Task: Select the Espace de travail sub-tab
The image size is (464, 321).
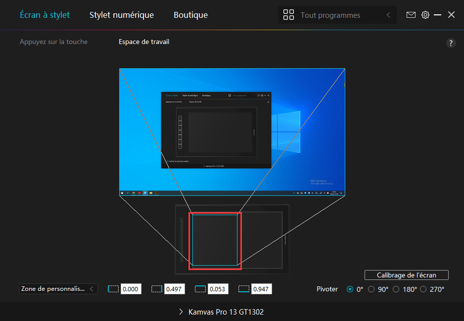Action: pos(144,42)
